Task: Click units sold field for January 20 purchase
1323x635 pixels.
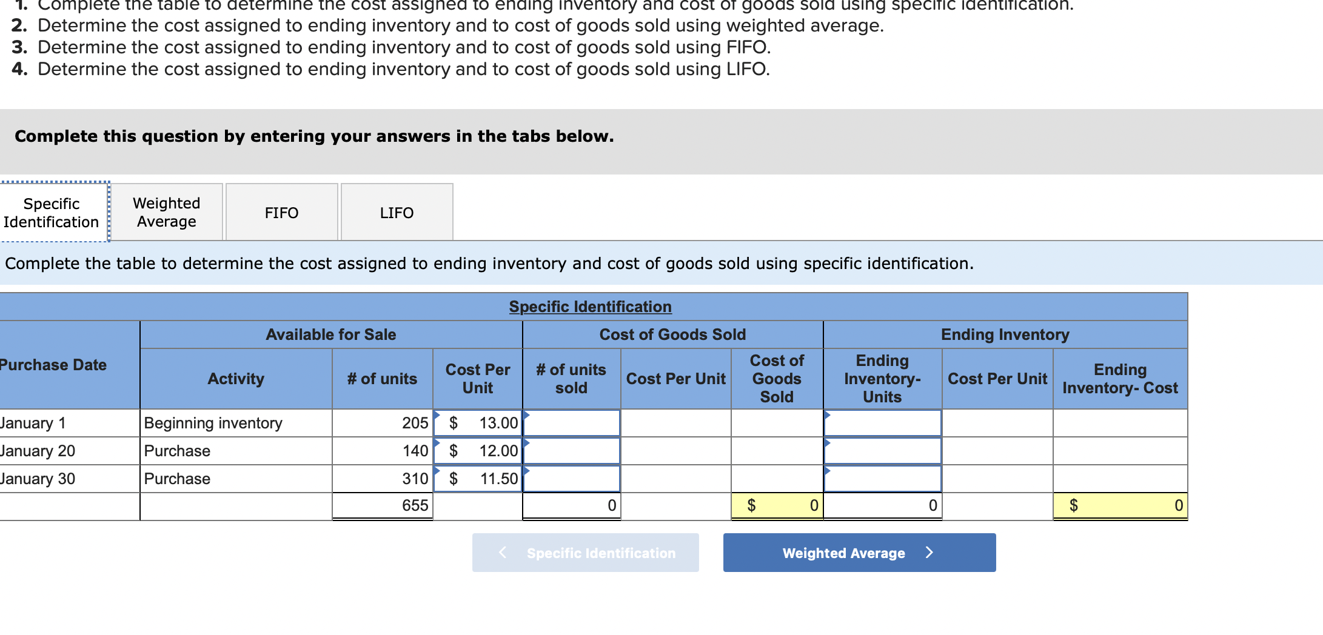Action: (571, 450)
